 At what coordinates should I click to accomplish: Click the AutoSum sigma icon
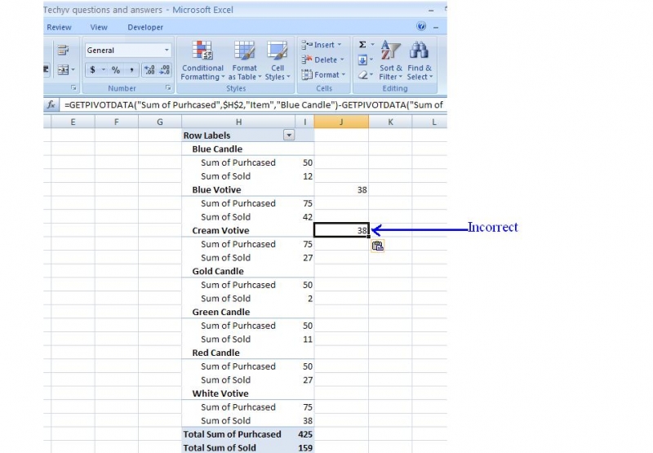click(x=362, y=45)
